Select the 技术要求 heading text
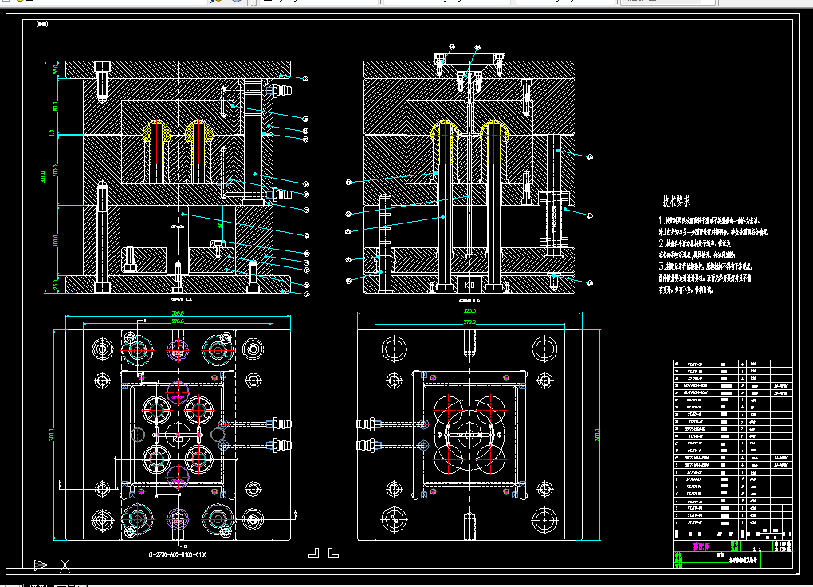The width and height of the screenshot is (813, 587). [x=676, y=201]
